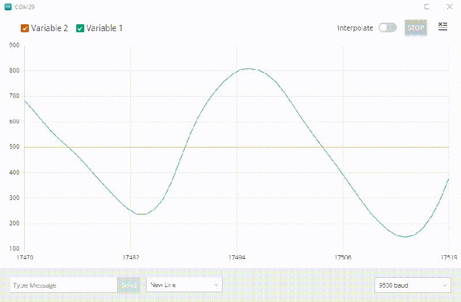Uncheck the Variable 2 checkbox
The image size is (461, 302).
pyautogui.click(x=25, y=28)
